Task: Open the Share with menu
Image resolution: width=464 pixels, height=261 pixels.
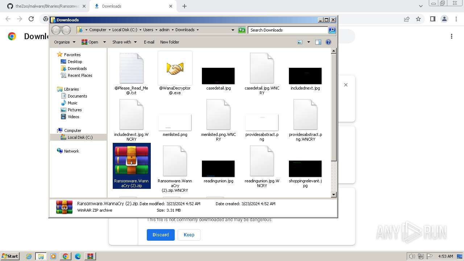Action: (124, 42)
